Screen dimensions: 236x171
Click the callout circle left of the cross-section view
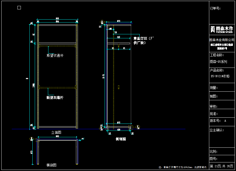pos(32,139)
